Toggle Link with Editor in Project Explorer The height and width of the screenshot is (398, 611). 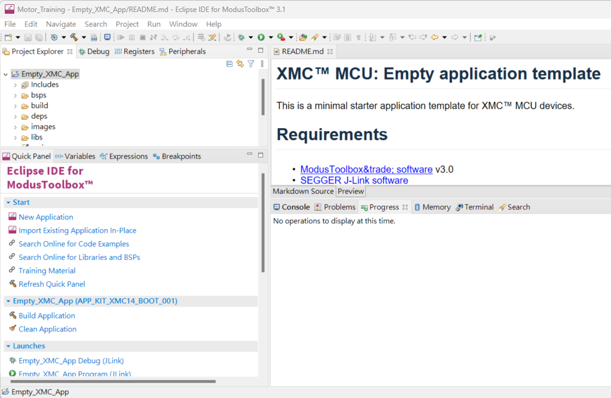(x=240, y=63)
